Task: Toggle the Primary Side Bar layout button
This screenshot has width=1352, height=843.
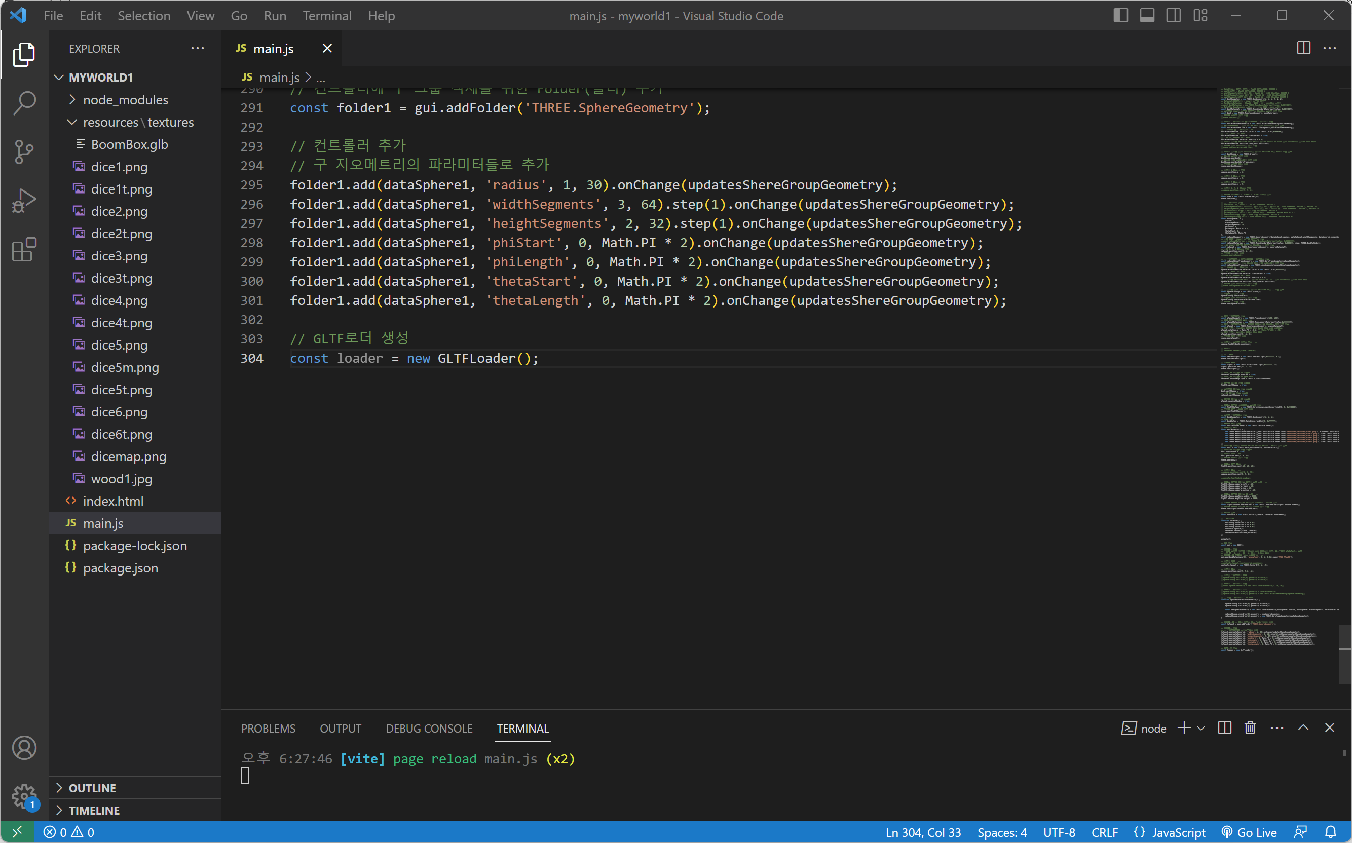Action: [1120, 16]
